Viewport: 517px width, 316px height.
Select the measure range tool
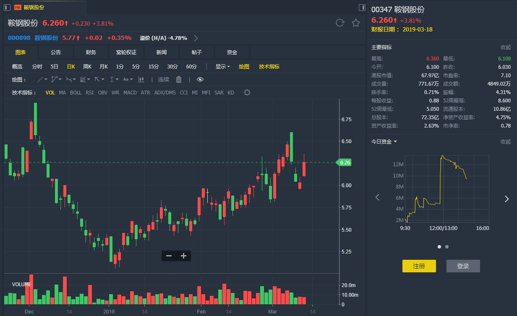click(x=112, y=79)
